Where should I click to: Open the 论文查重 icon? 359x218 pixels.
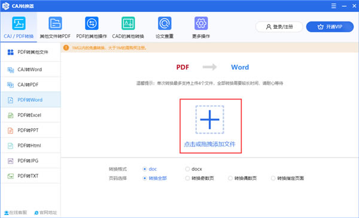pos(165,23)
